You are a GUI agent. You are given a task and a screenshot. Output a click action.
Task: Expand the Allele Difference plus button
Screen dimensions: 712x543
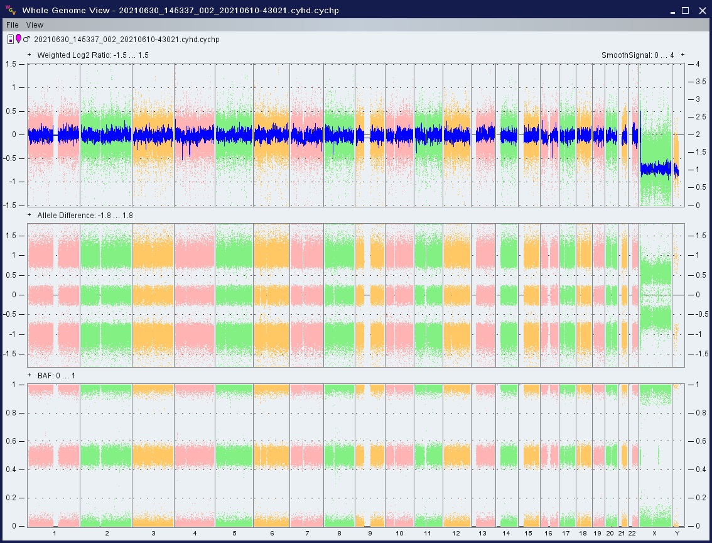pos(30,216)
